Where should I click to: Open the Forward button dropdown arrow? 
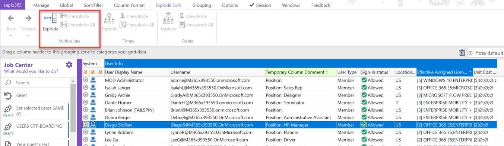point(28,36)
